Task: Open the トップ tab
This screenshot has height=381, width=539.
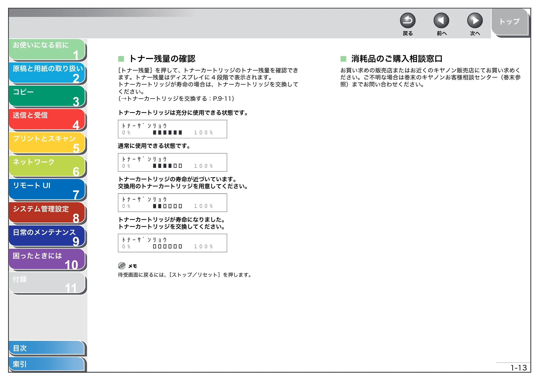Action: tap(510, 22)
